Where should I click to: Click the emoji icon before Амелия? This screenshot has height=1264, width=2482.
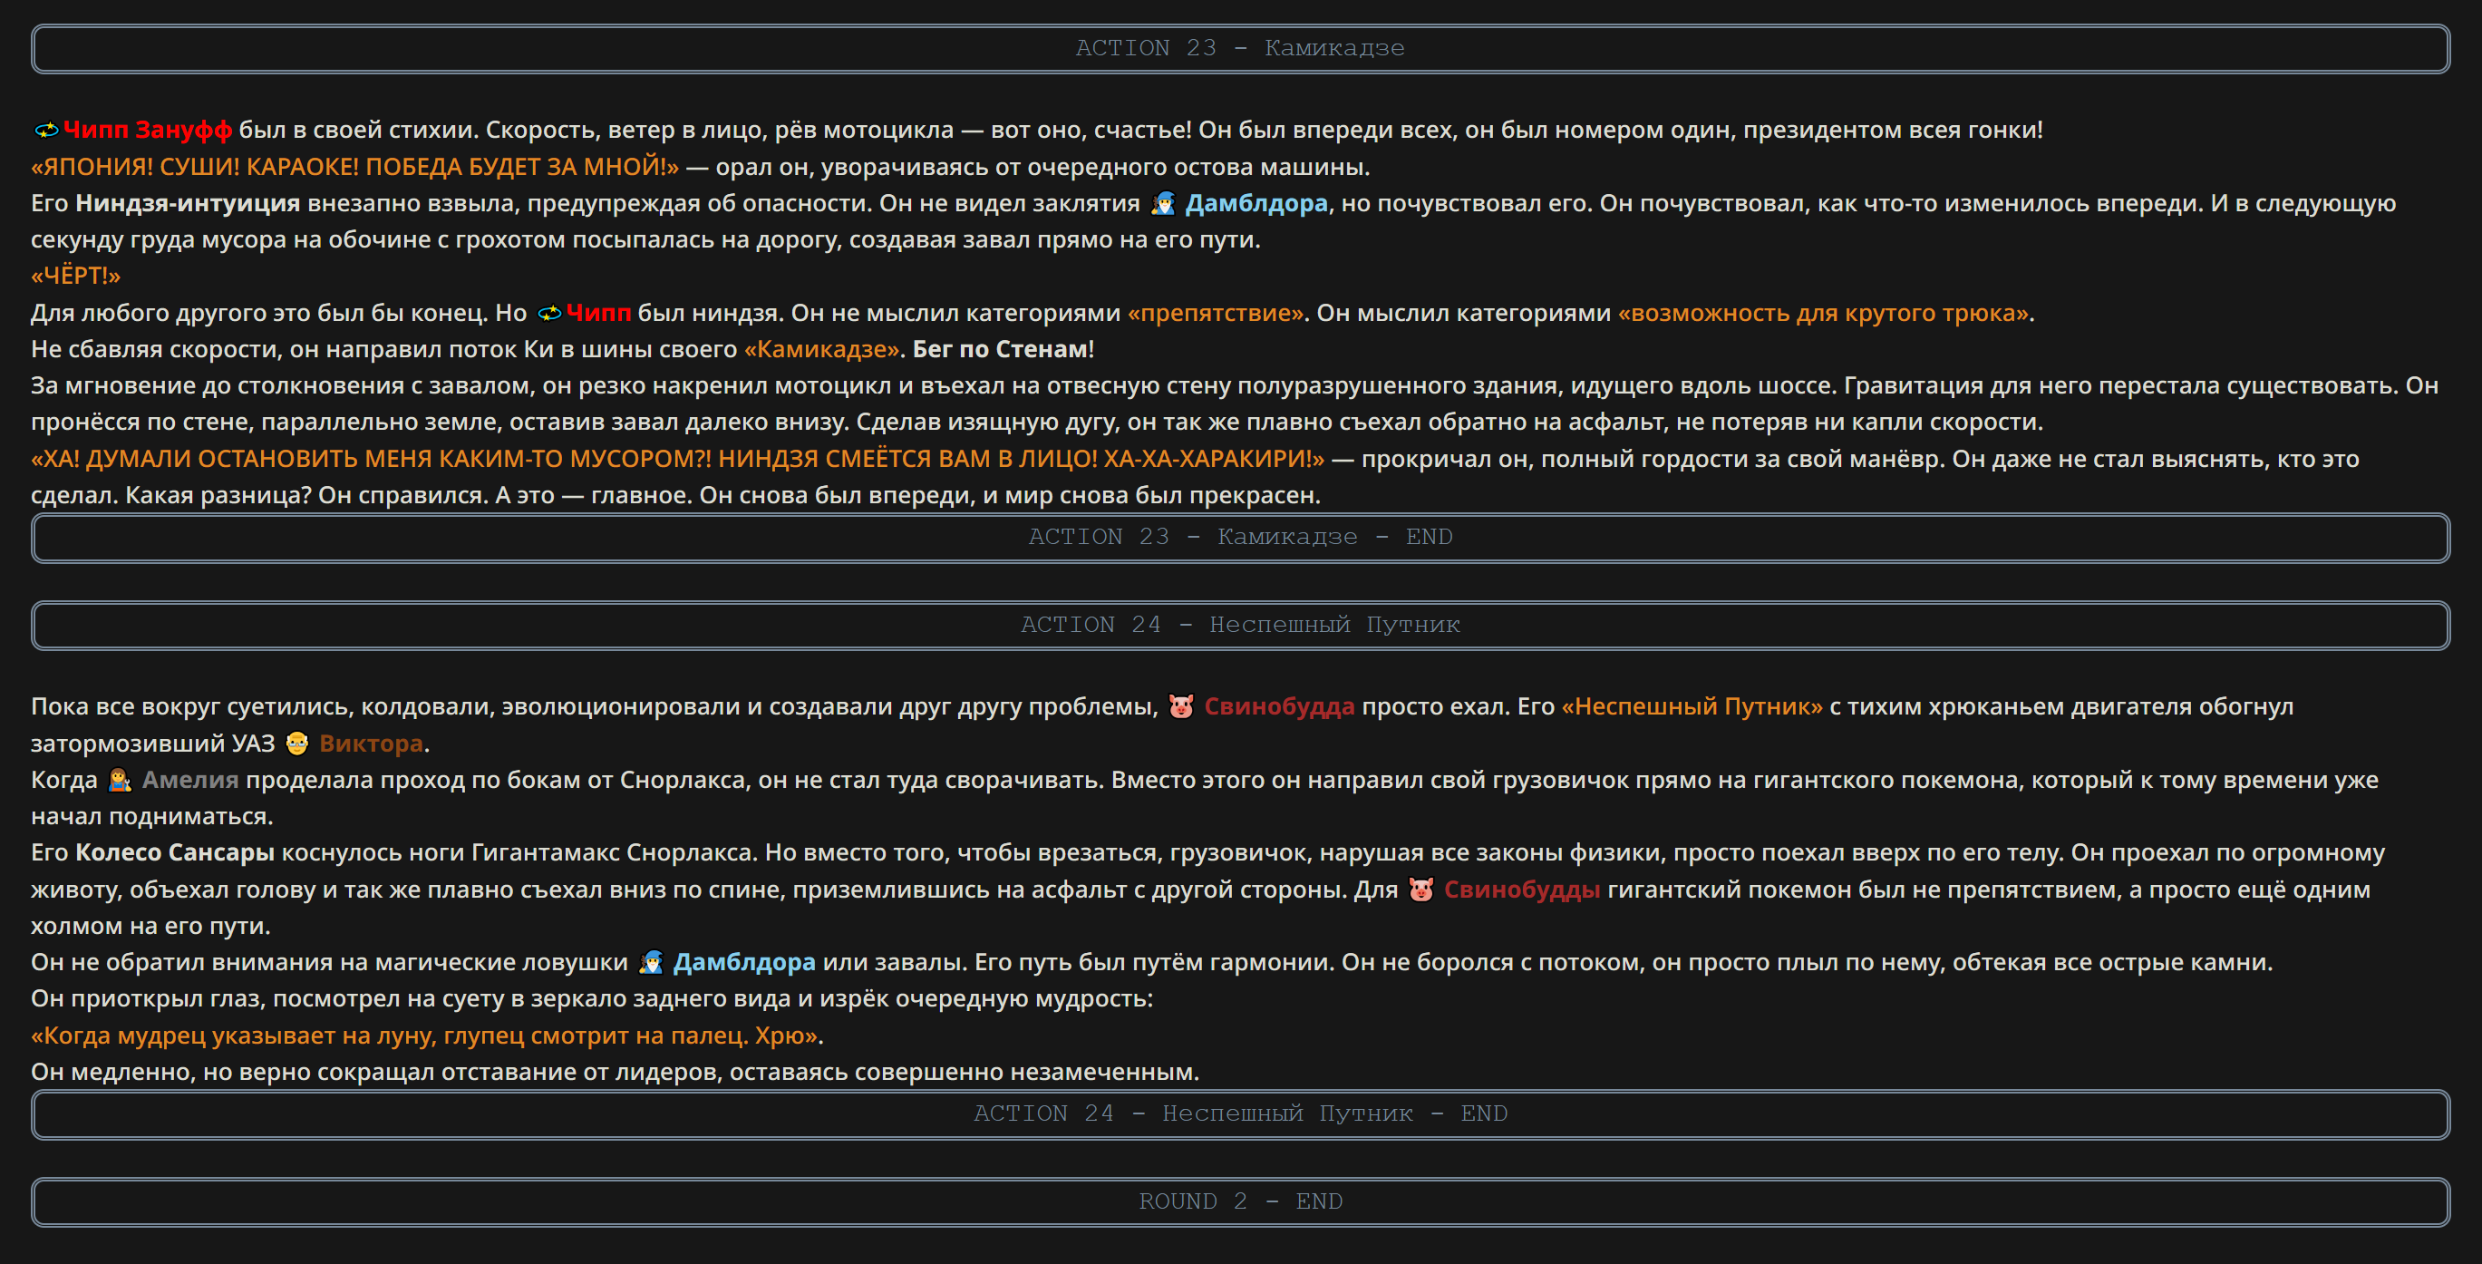pos(120,780)
